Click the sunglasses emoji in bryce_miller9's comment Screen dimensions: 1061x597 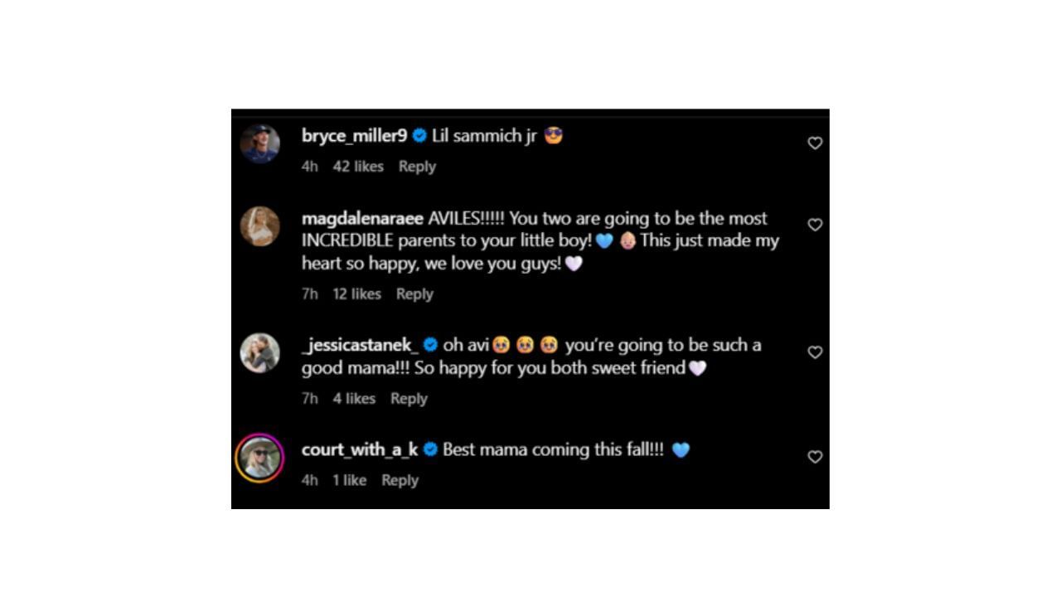[554, 134]
